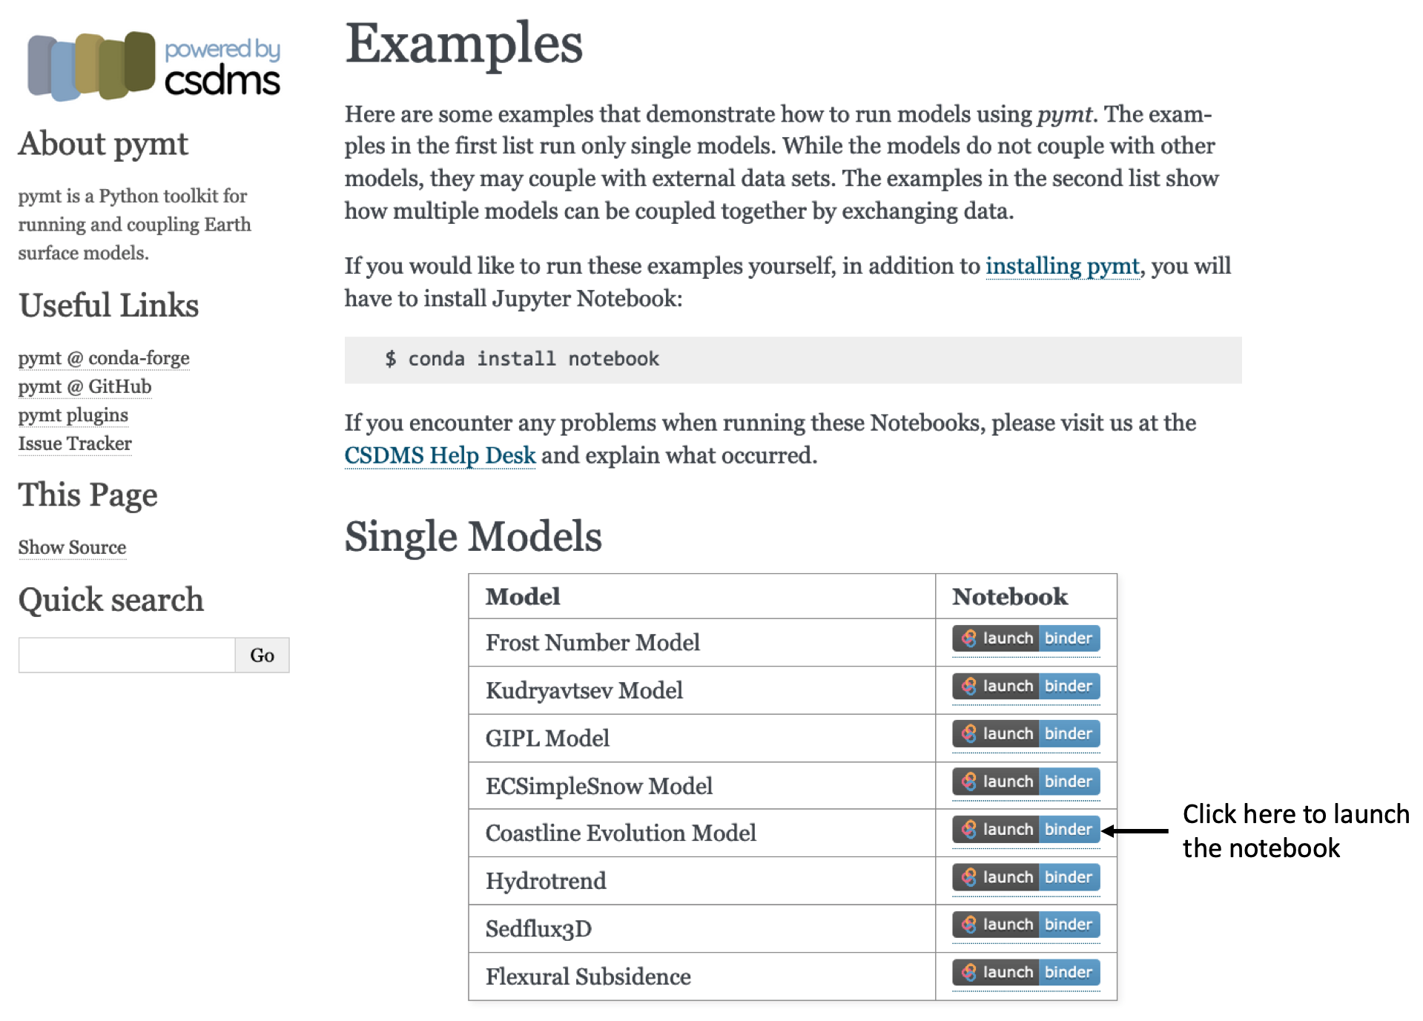The width and height of the screenshot is (1423, 1021).
Task: Open the Issue Tracker link
Action: [75, 443]
